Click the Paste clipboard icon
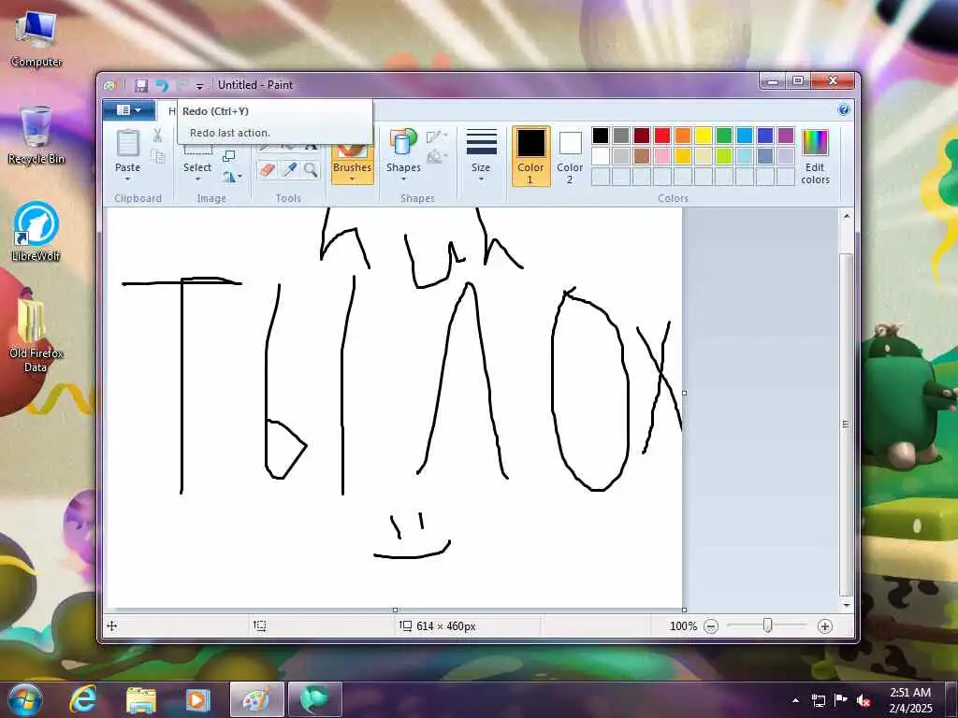The width and height of the screenshot is (958, 718). click(x=127, y=143)
